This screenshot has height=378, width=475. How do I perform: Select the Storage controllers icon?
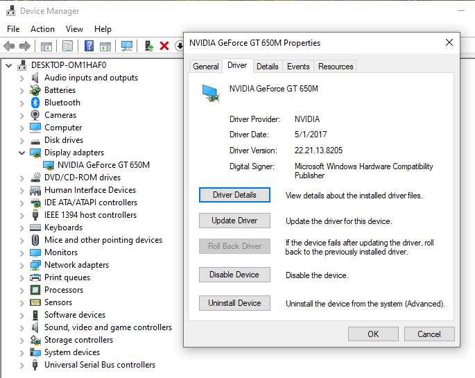pos(35,340)
